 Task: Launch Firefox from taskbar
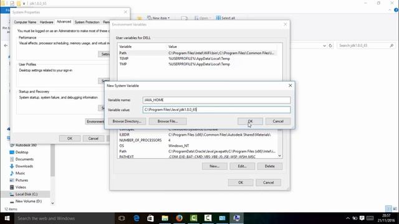180,218
